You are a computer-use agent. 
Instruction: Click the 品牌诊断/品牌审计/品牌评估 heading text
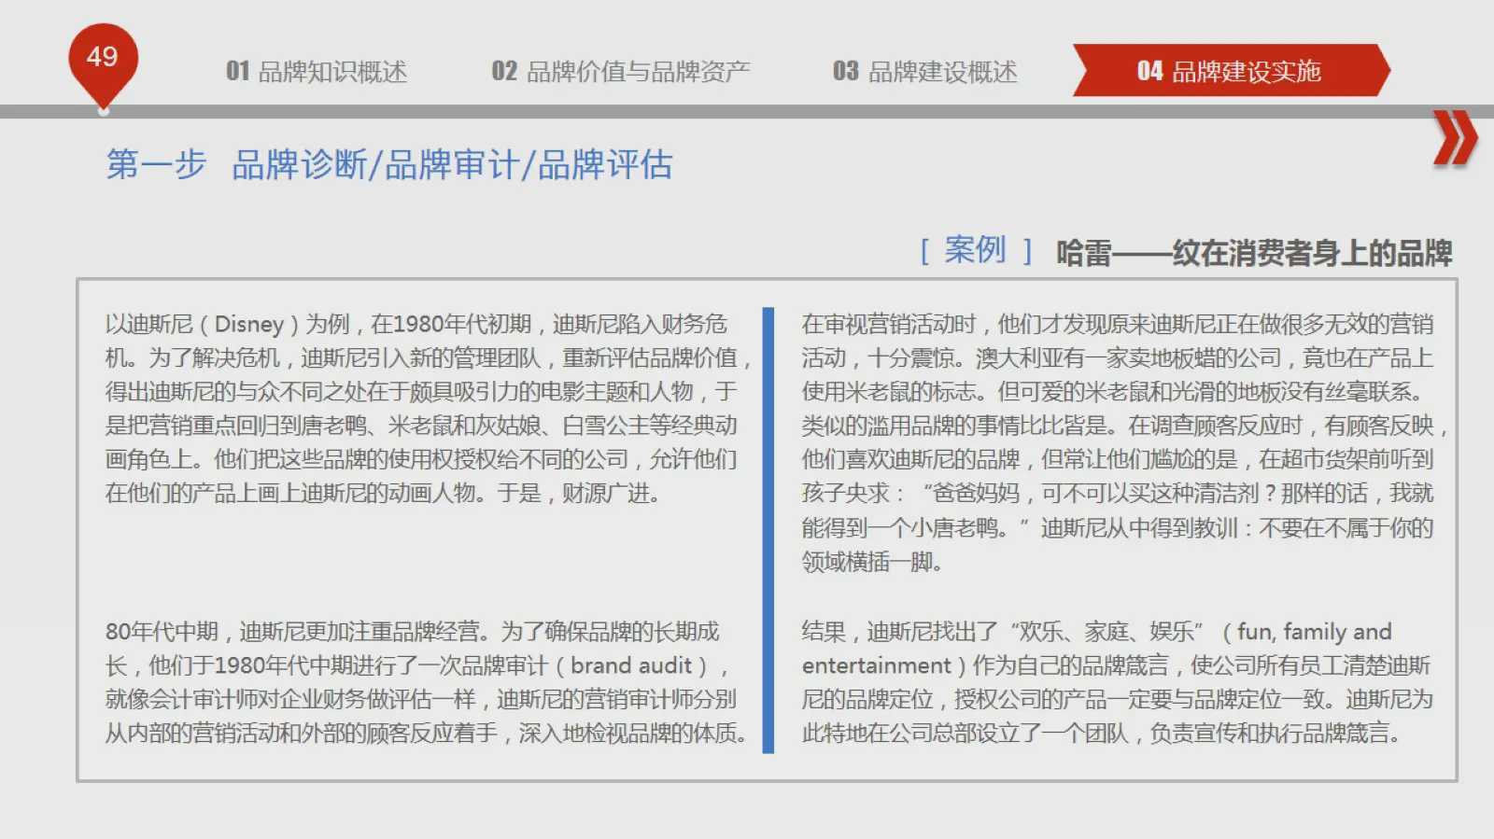click(x=452, y=164)
